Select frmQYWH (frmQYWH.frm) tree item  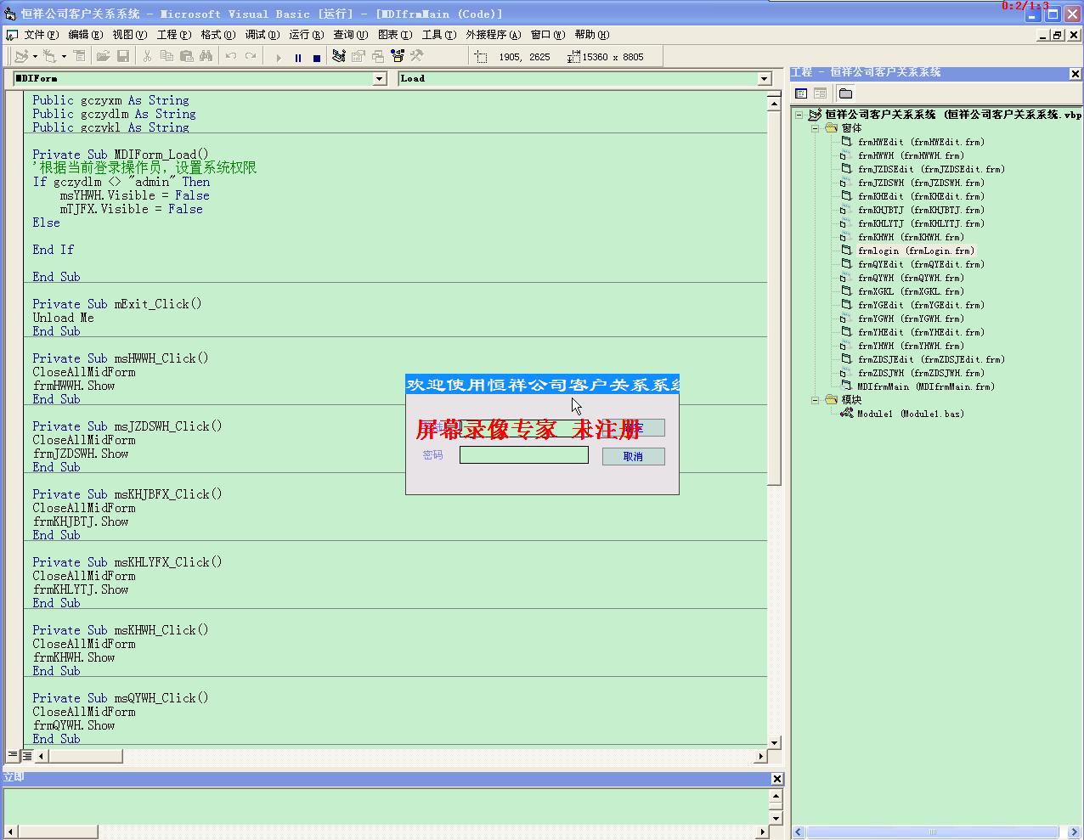pos(911,278)
